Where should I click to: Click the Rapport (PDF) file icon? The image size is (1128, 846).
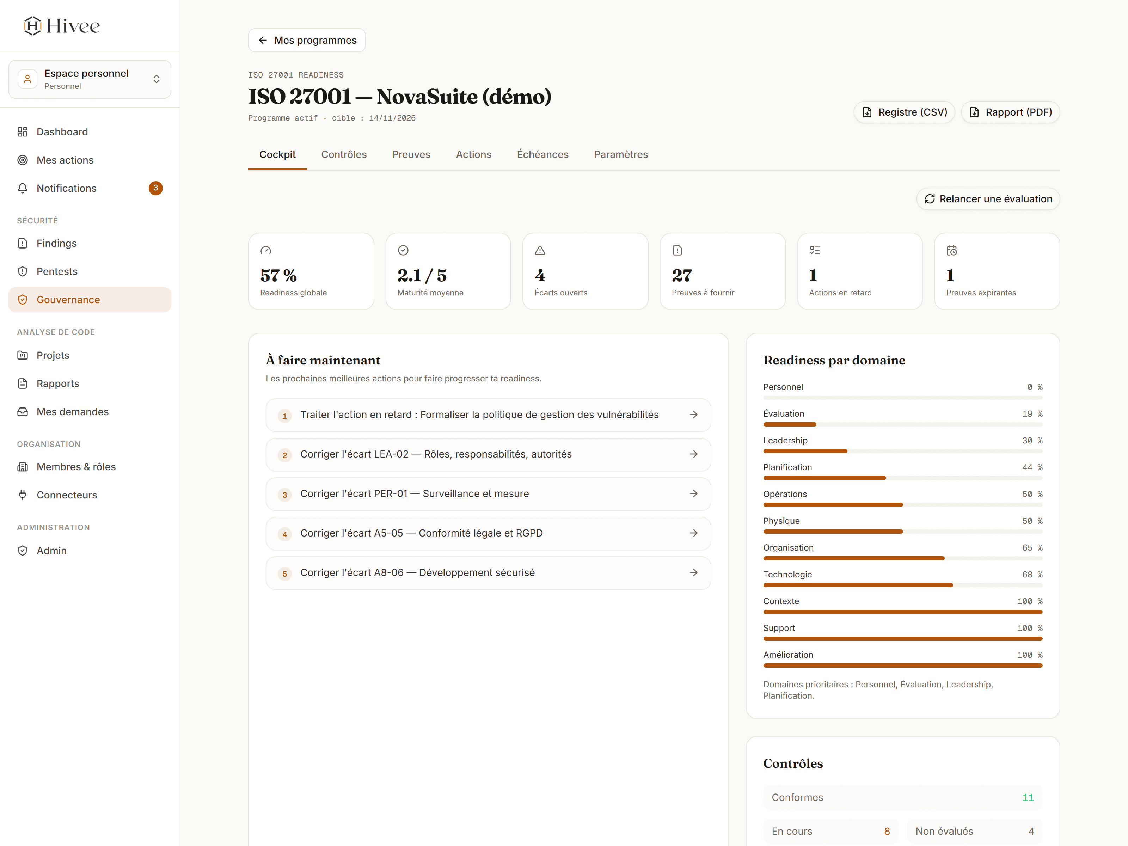[974, 112]
